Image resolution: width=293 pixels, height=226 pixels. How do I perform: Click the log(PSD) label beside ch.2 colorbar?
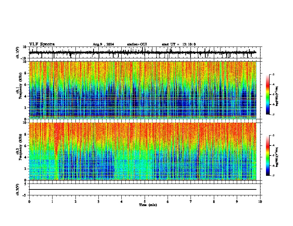[277, 157]
